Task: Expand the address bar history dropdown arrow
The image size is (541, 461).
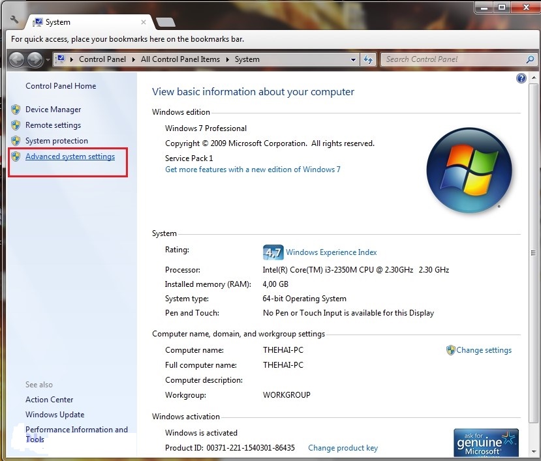Action: pyautogui.click(x=354, y=59)
